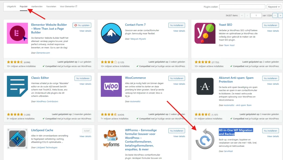Click the Contact Form 7 mountain icon

pos(111,33)
